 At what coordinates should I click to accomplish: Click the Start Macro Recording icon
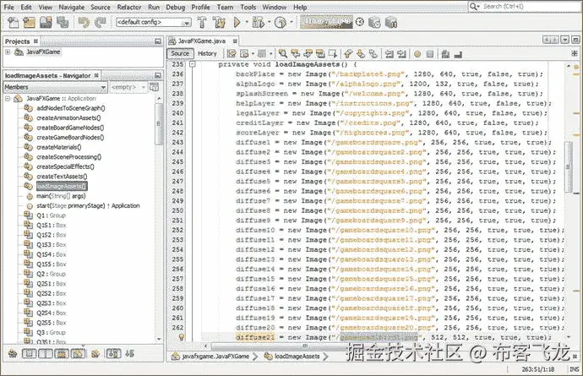(x=417, y=54)
